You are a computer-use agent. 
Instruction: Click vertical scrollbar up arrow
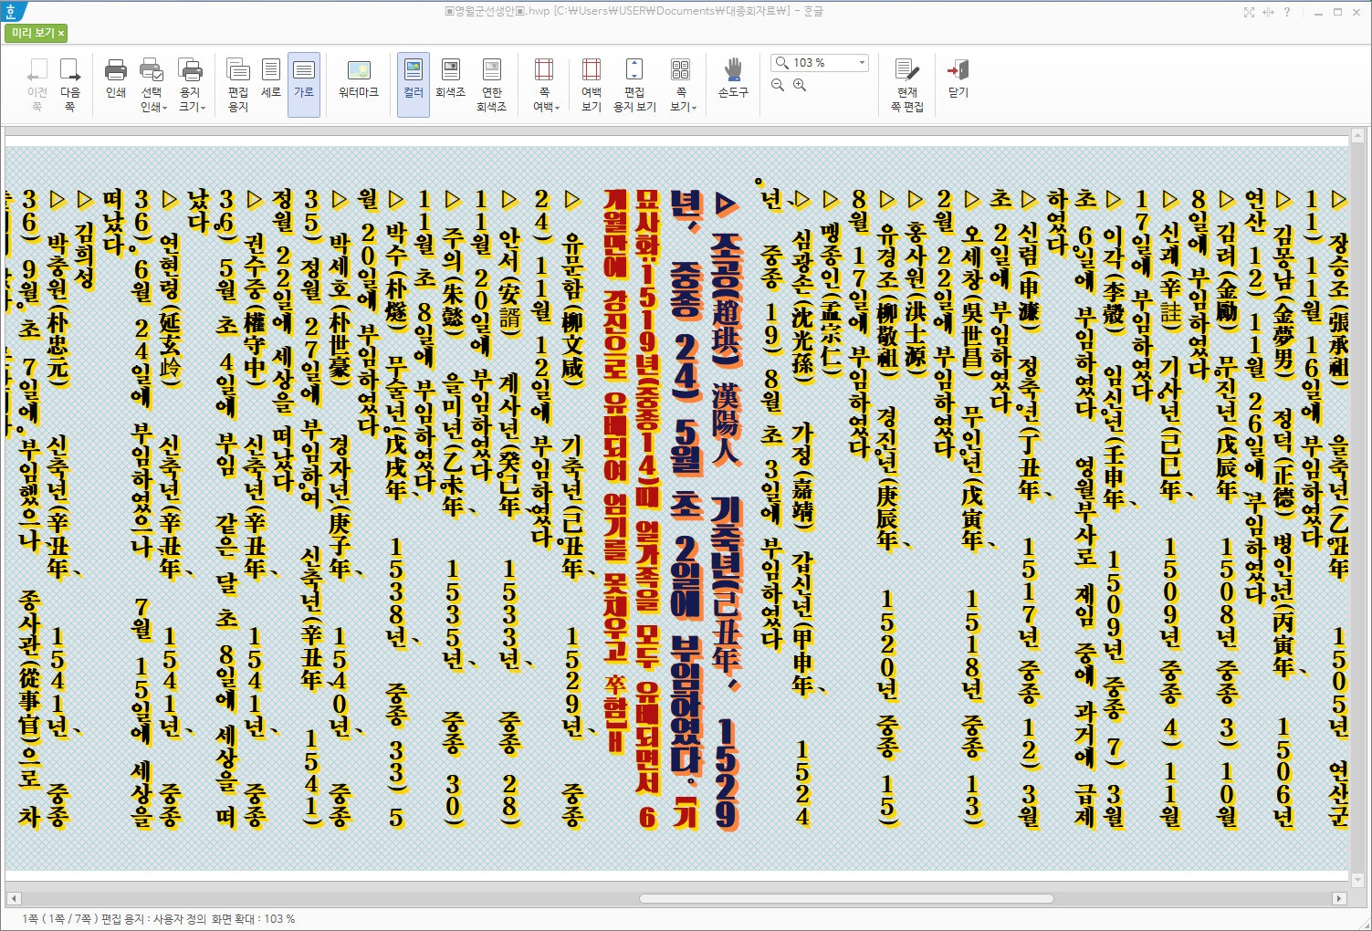click(1359, 137)
